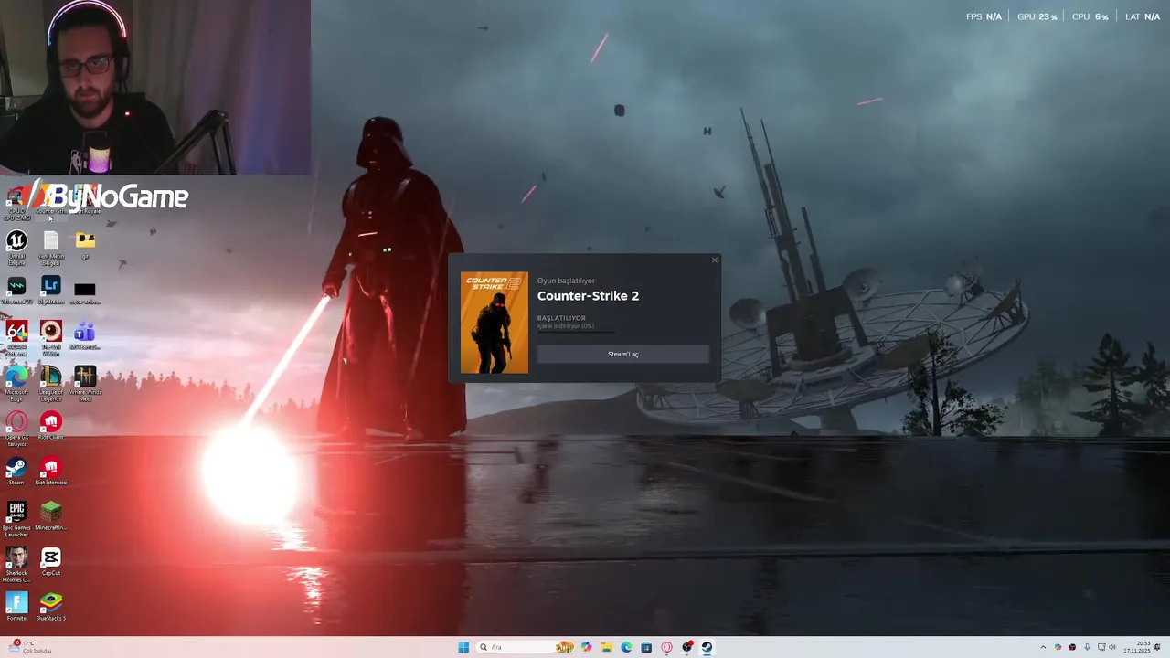
Task: Open the AIDA64 Extreme shortcut
Action: click(x=16, y=335)
